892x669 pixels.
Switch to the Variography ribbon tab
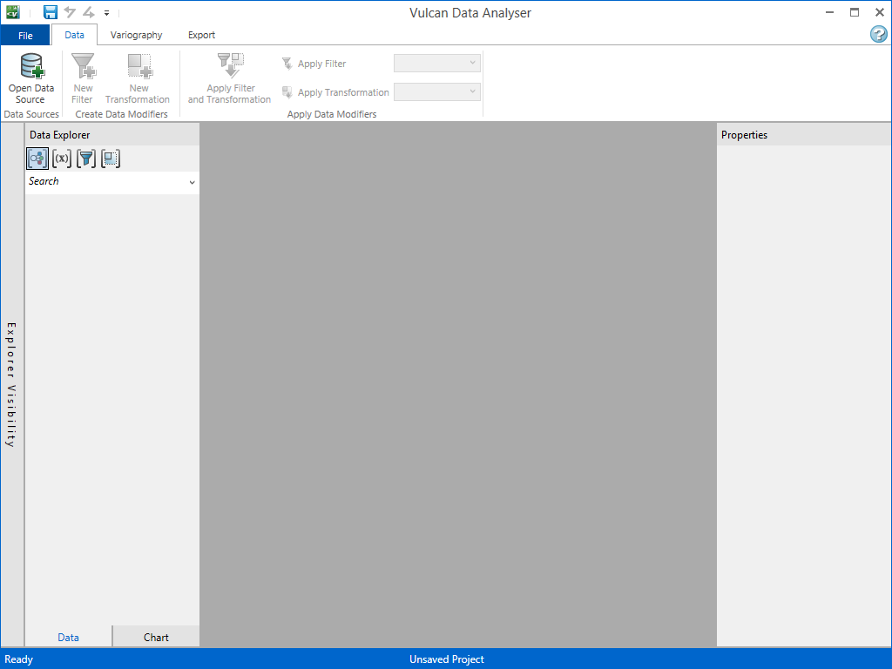[x=136, y=35]
